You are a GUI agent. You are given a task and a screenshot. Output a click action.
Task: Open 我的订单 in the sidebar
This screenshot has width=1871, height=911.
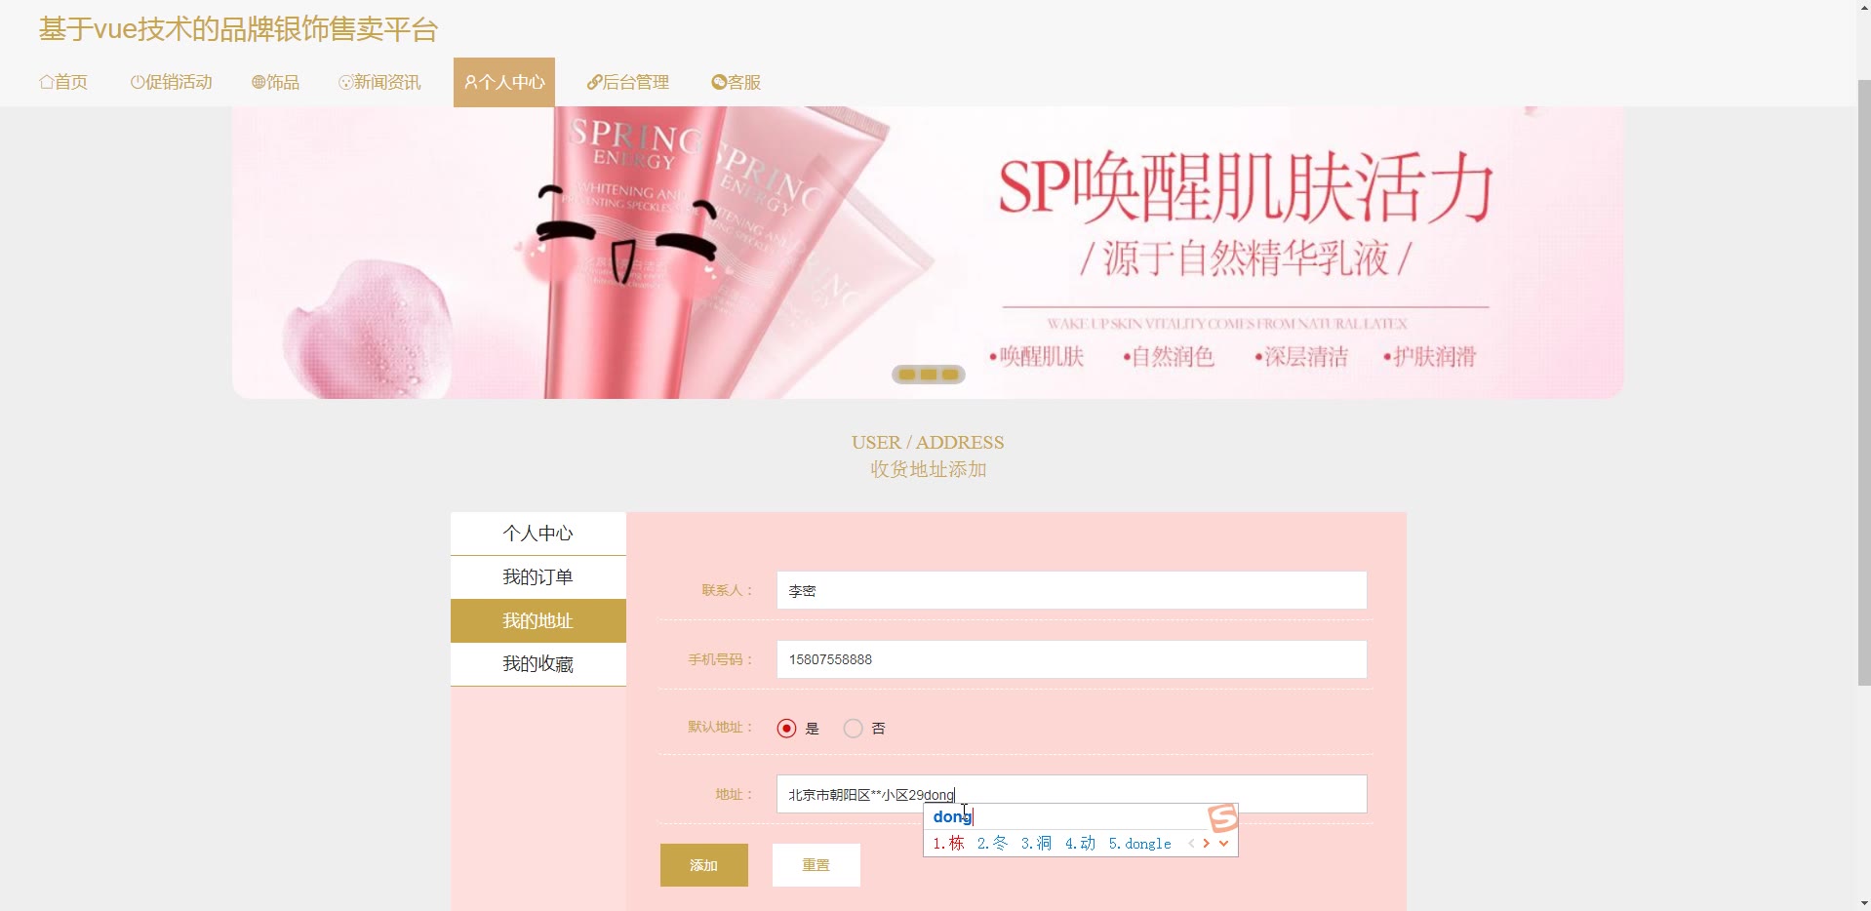[538, 577]
